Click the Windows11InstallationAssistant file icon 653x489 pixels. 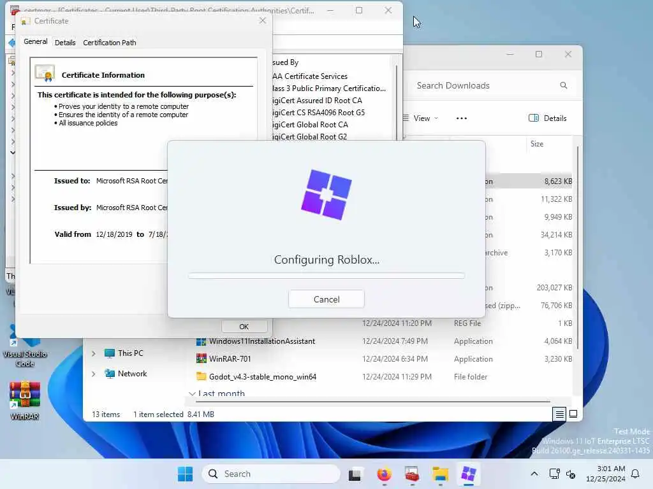tap(201, 341)
